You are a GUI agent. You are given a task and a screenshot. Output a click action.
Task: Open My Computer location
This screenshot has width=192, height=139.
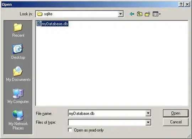(18, 96)
